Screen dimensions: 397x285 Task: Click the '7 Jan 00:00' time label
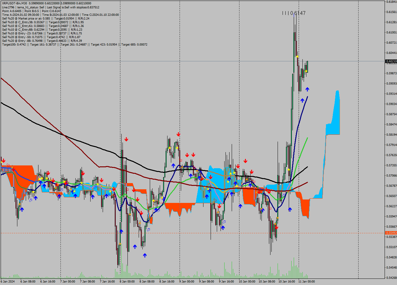[67, 282]
